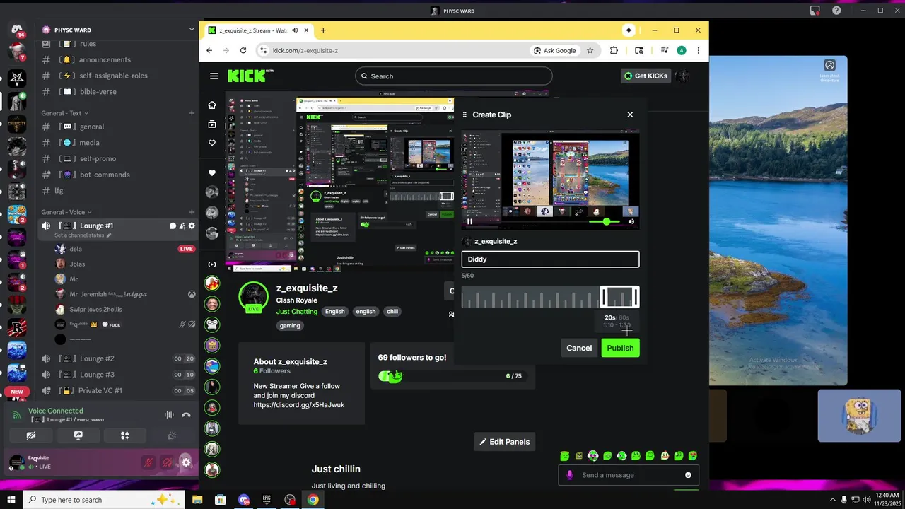
Task: Open Lounge #1 text chat icon
Action: pos(173,226)
